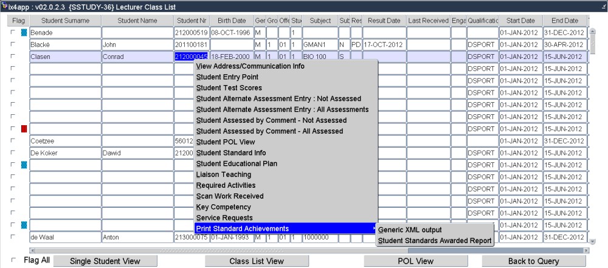Tick the flag checkbox for De Koker row
This screenshot has height=268, width=608.
pyautogui.click(x=13, y=153)
